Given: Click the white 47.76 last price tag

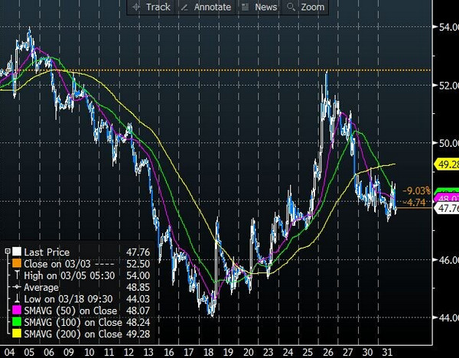Looking at the screenshot, I should click(446, 208).
